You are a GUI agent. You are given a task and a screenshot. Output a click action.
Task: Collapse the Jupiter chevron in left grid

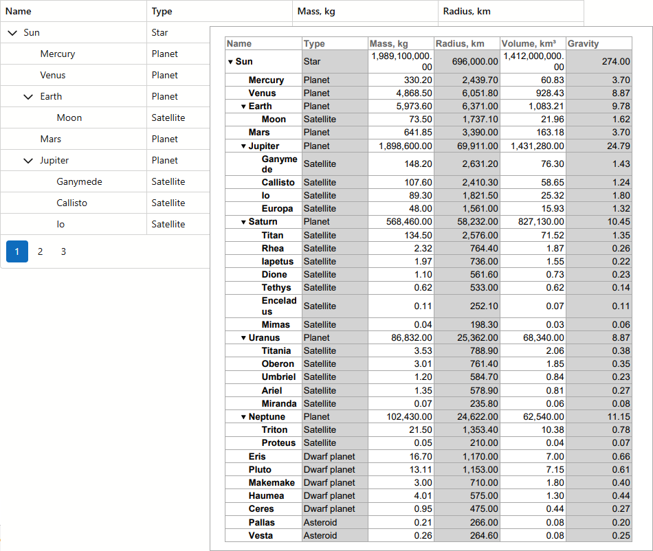click(x=28, y=161)
